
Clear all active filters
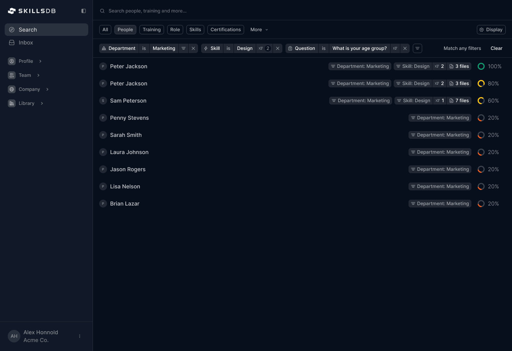click(496, 48)
